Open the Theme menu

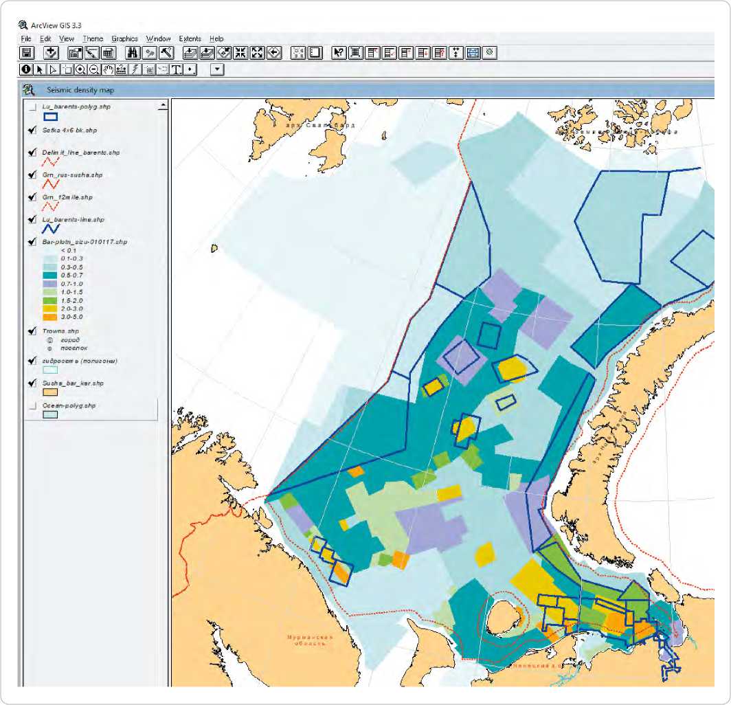coord(93,39)
